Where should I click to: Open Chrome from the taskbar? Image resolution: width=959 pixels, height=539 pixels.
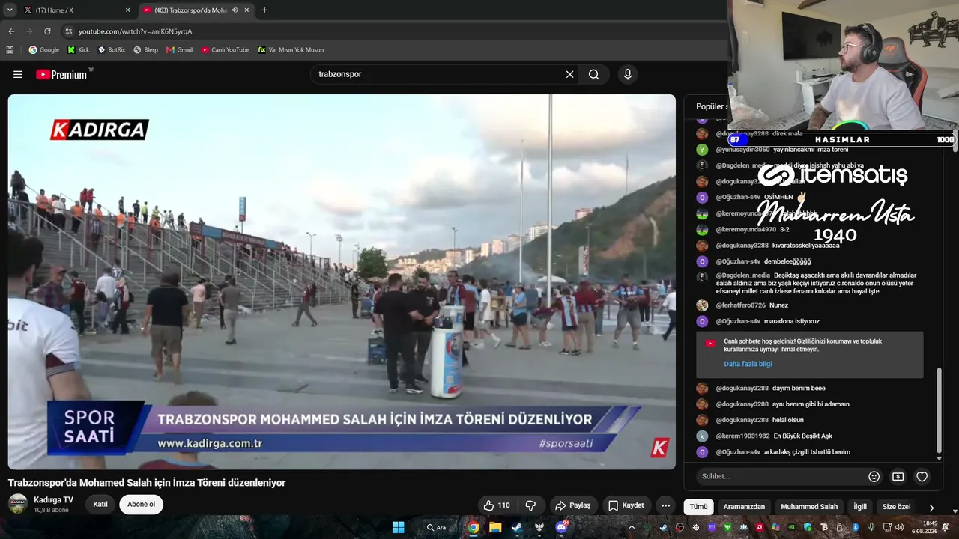474,527
